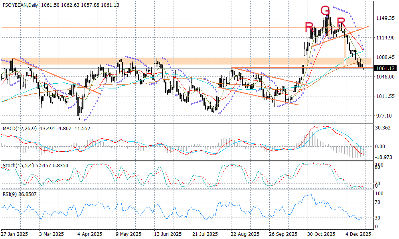399x239 pixels.
Task: Select the 977.10 price axis label
Action: (384, 116)
